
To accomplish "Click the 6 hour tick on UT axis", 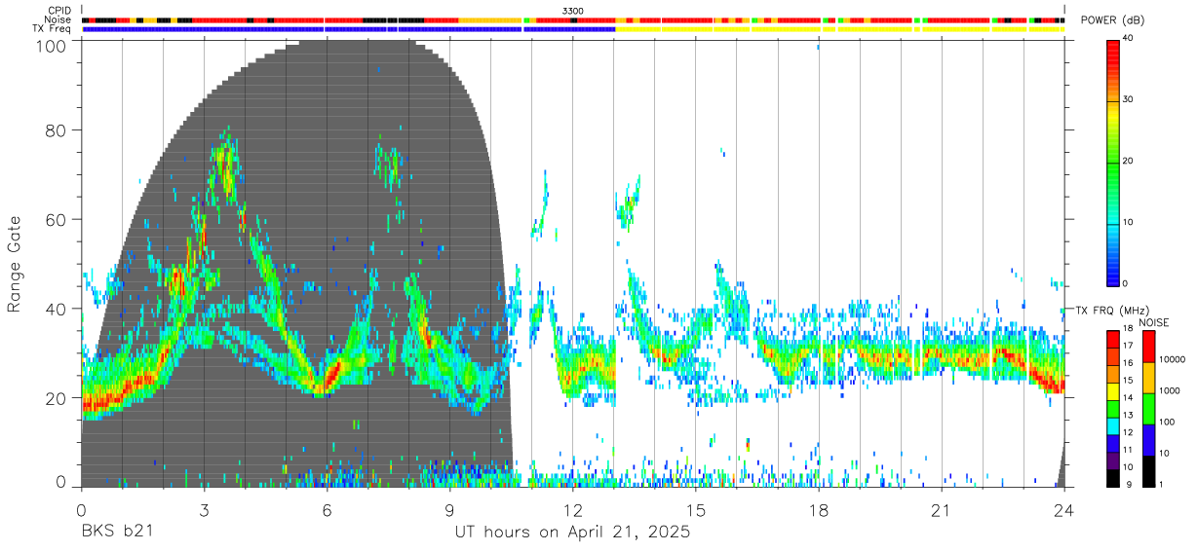I will tap(327, 509).
